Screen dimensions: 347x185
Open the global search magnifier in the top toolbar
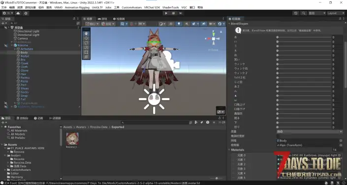[304, 13]
